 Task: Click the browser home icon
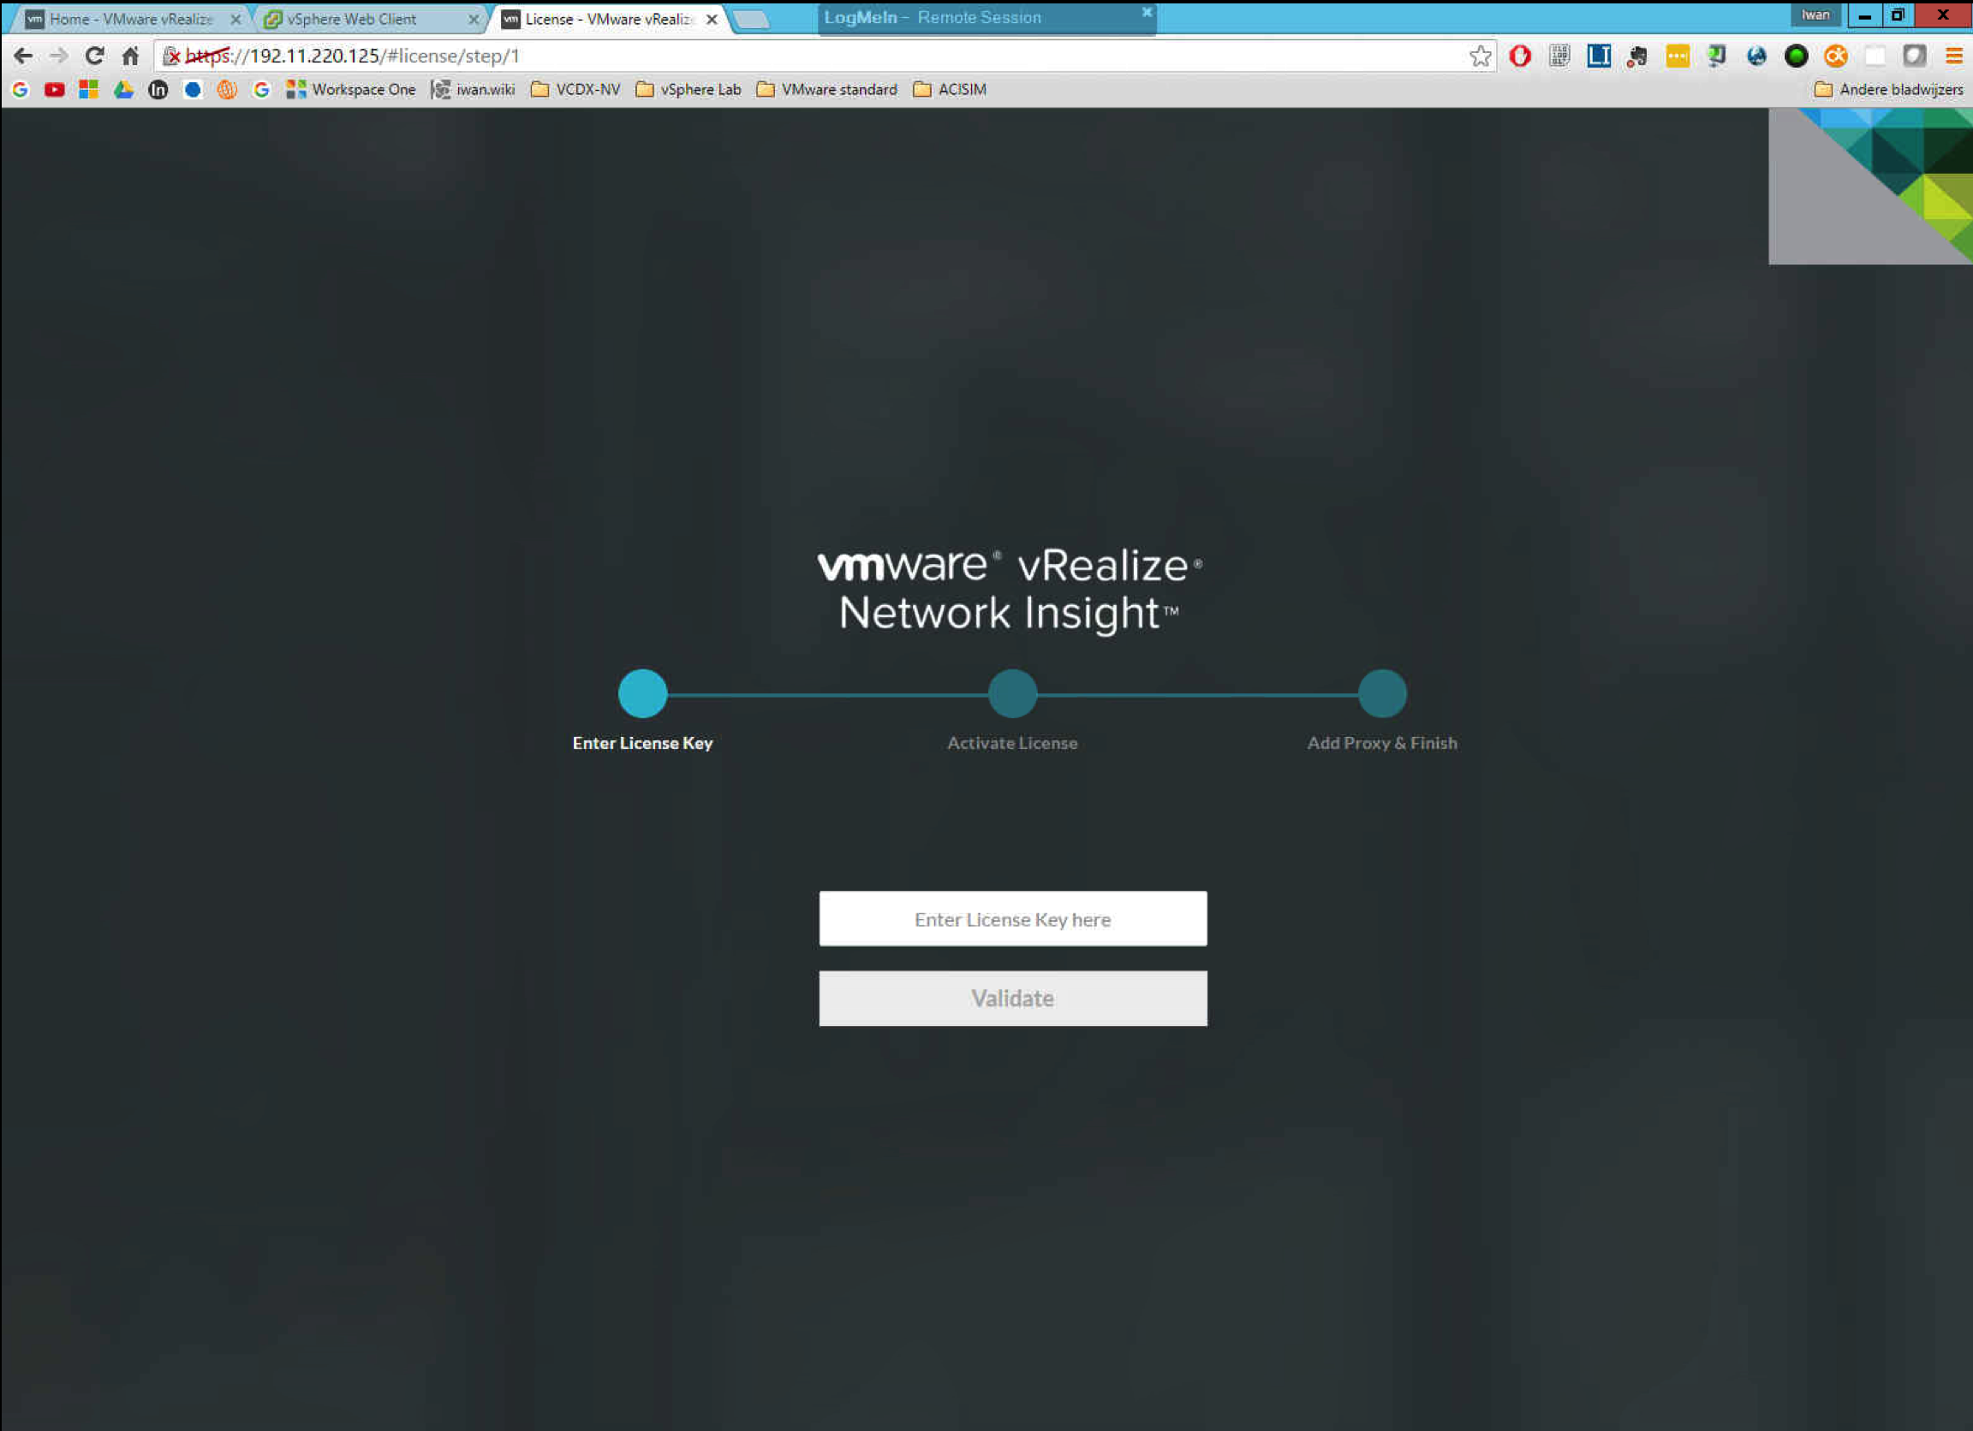point(130,56)
